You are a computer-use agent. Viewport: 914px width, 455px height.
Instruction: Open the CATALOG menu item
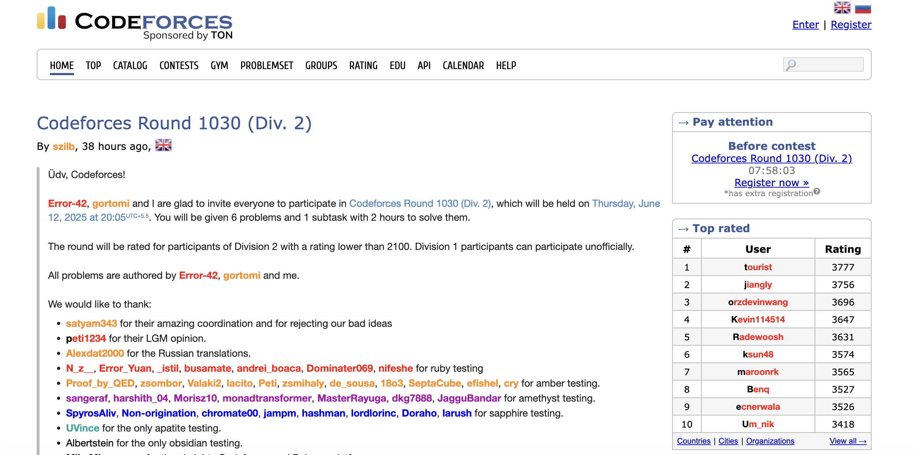(x=130, y=66)
